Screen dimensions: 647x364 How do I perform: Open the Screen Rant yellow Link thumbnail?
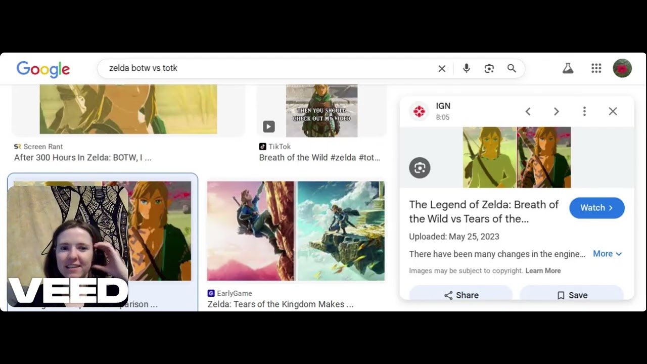pyautogui.click(x=128, y=109)
